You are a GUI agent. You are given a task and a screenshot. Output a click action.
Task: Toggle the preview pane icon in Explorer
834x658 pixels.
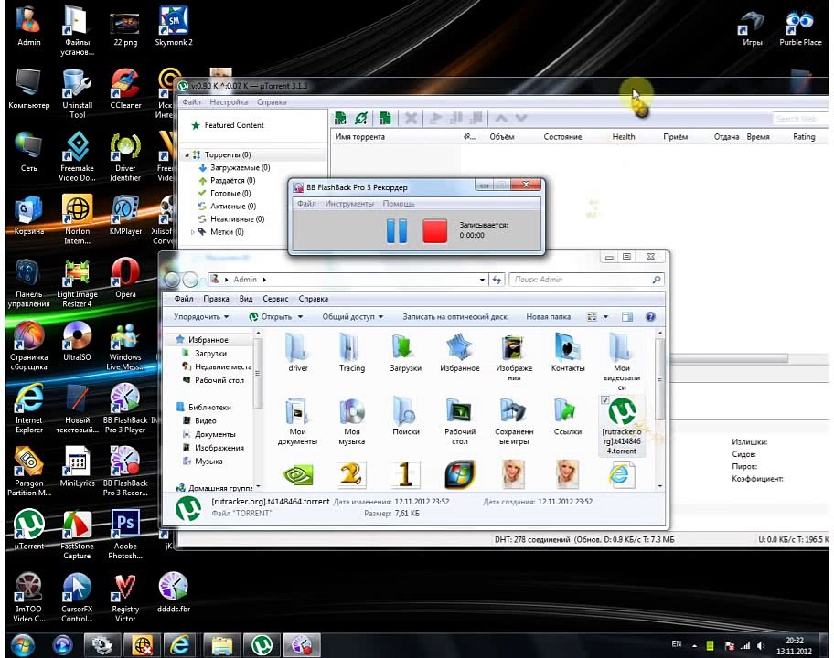[x=627, y=317]
